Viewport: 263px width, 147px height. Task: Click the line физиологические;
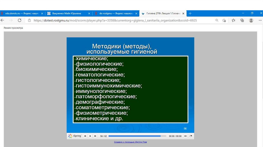click(x=99, y=64)
